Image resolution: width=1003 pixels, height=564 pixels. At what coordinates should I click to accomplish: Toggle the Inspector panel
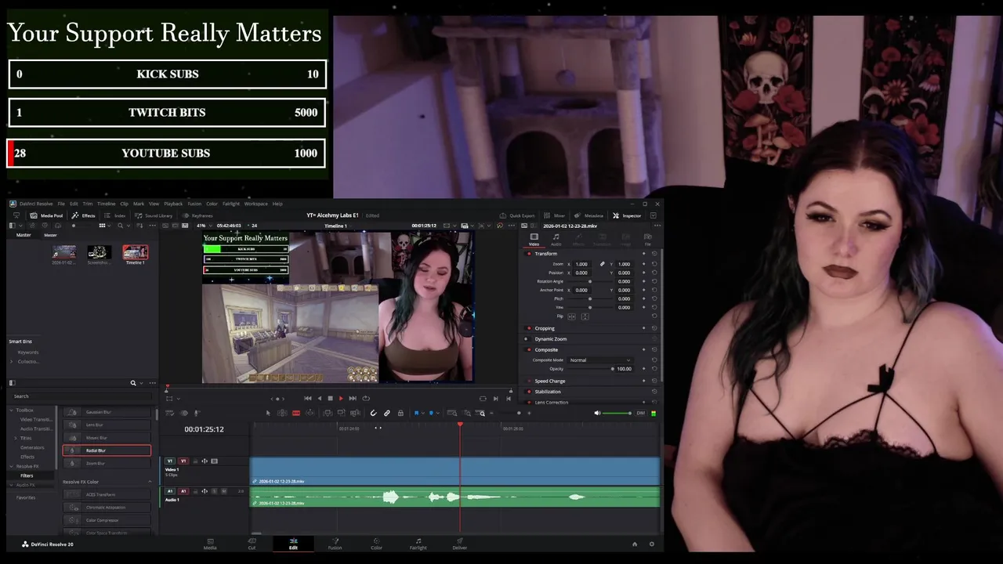tap(628, 215)
